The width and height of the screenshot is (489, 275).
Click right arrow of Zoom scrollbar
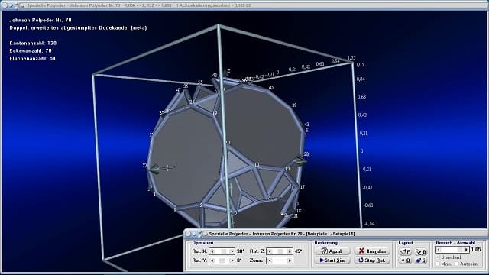click(x=289, y=260)
